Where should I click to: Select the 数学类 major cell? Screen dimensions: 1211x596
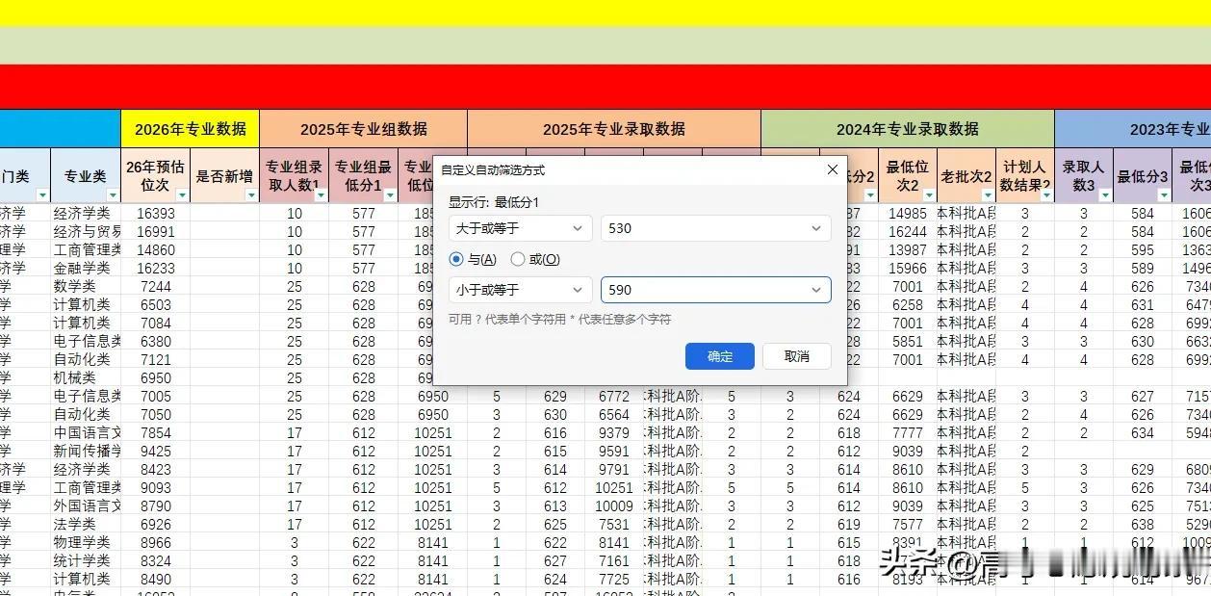click(87, 287)
